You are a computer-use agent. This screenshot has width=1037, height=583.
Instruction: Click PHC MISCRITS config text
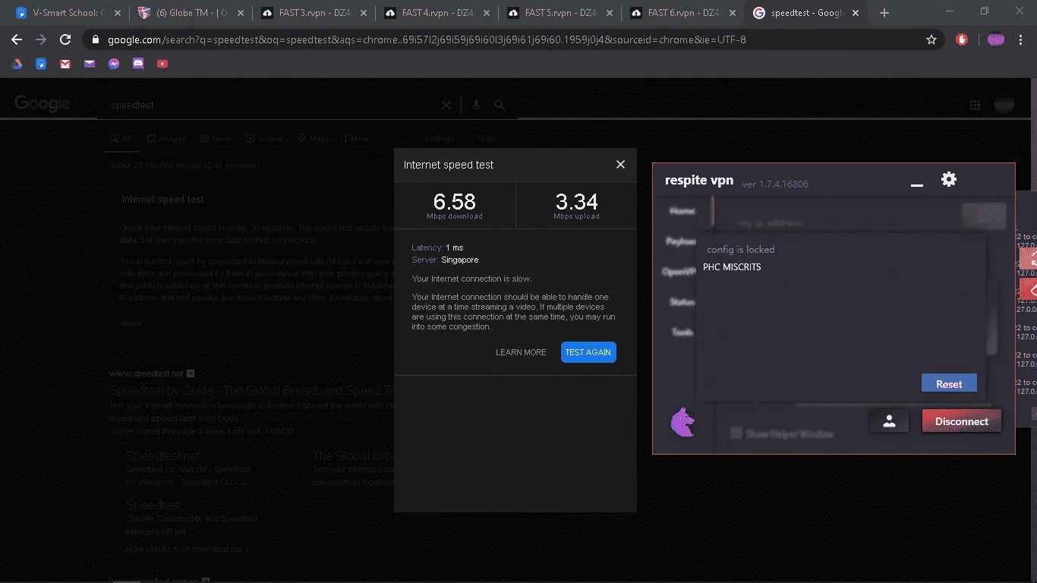click(732, 267)
